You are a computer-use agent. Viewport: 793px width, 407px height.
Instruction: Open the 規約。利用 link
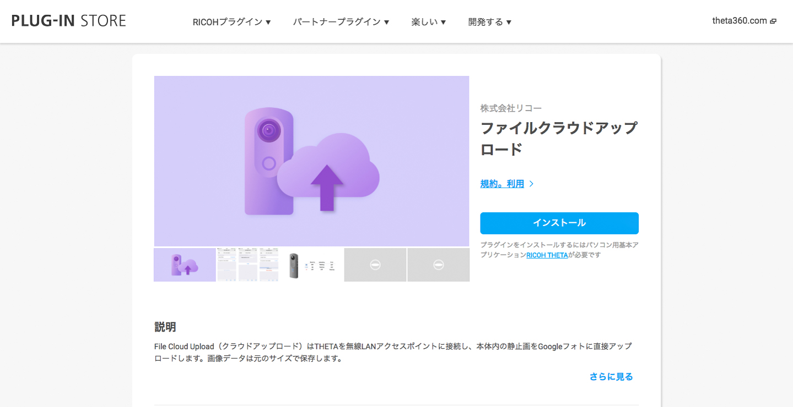[502, 184]
